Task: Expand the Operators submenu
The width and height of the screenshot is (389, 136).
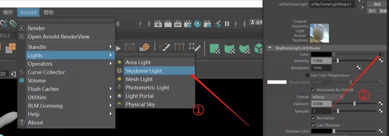Action: pyautogui.click(x=111, y=64)
